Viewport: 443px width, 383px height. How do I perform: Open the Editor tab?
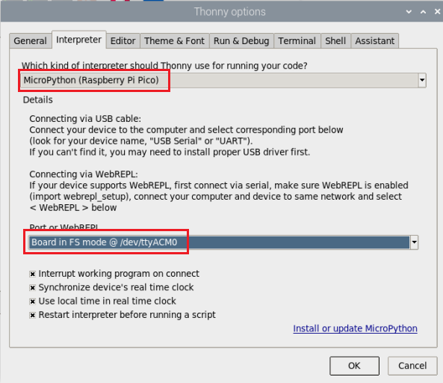[x=123, y=40]
